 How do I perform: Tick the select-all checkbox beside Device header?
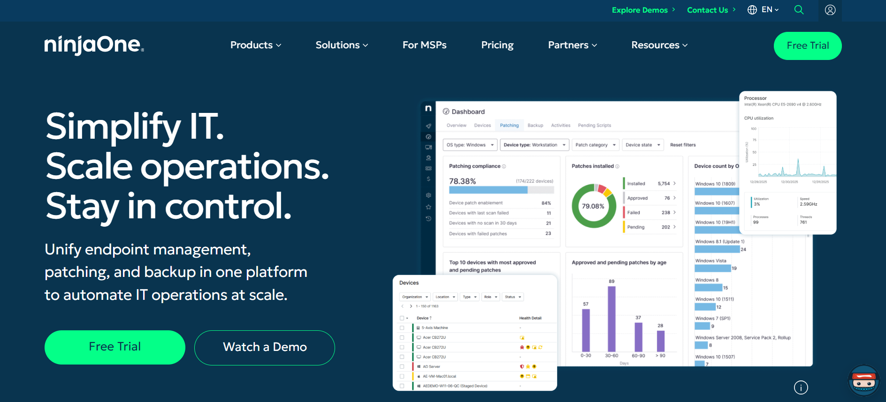(x=402, y=318)
